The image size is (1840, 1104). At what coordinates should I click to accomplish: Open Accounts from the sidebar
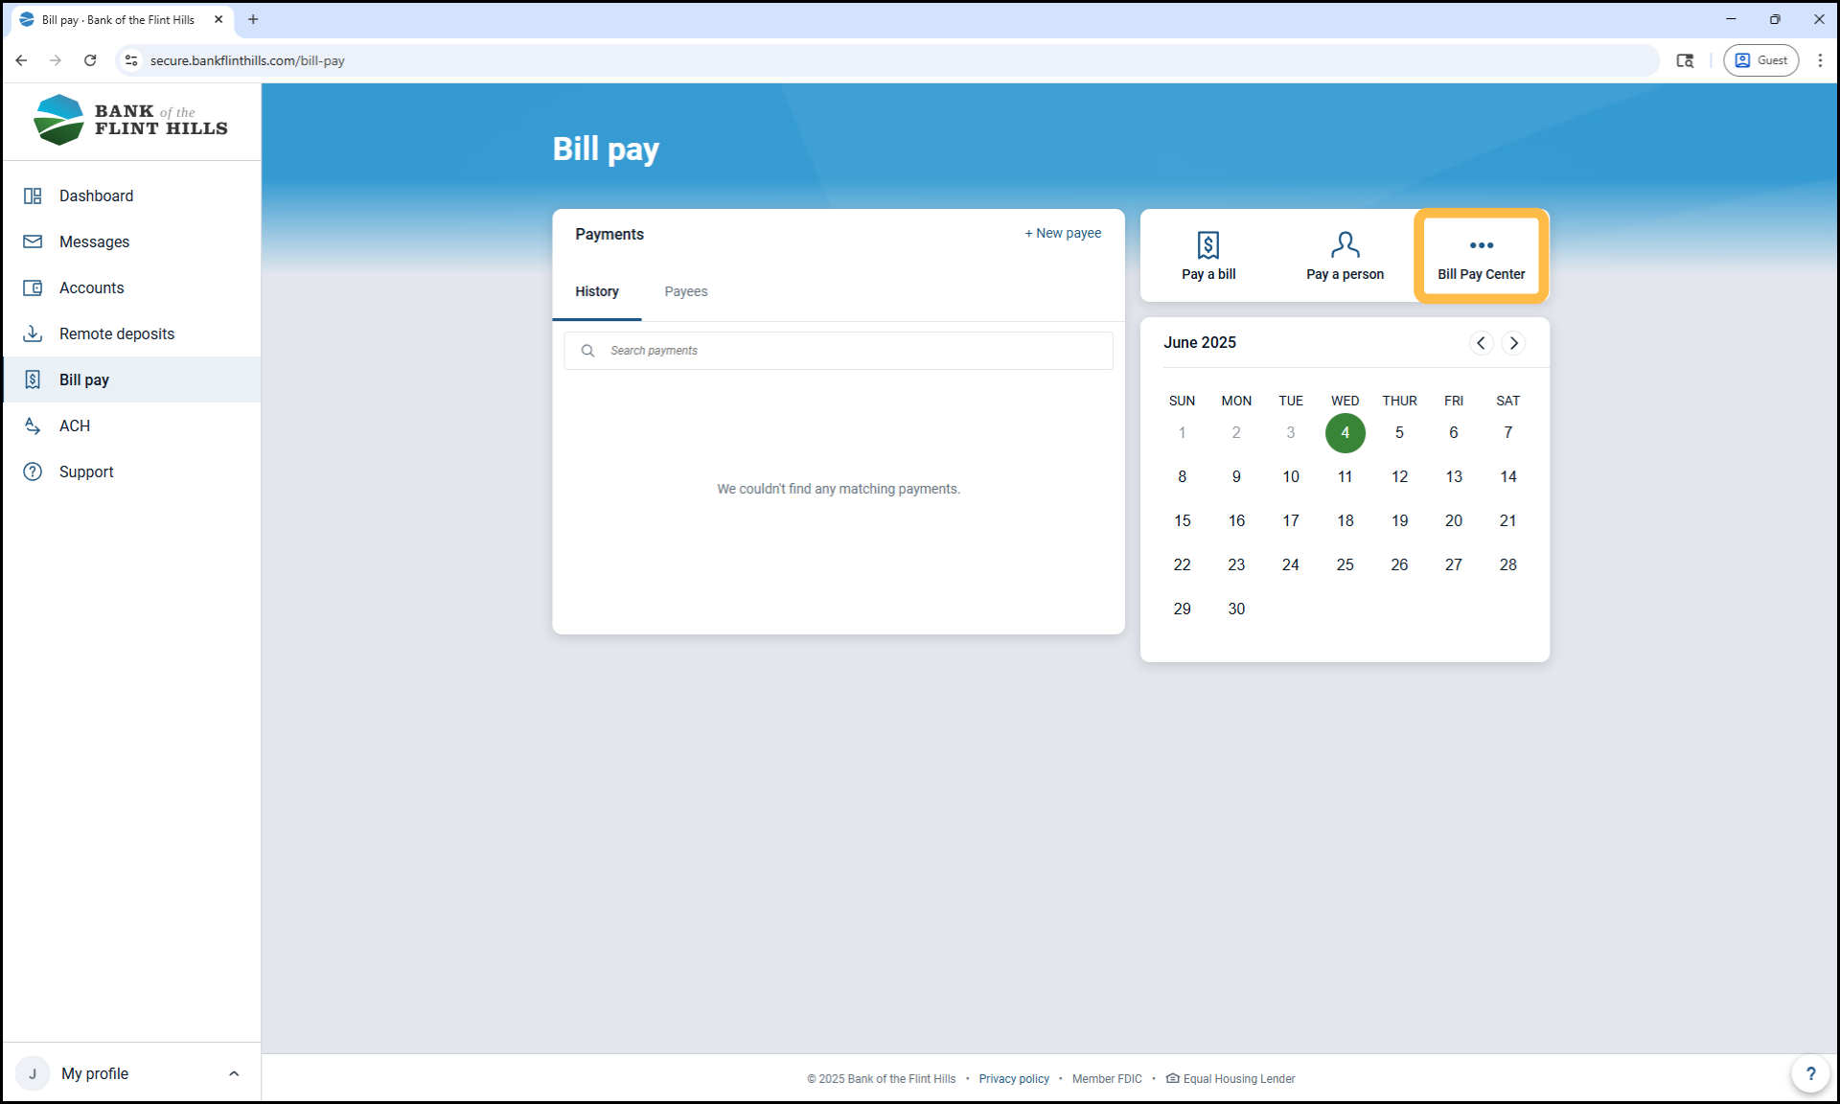click(91, 287)
